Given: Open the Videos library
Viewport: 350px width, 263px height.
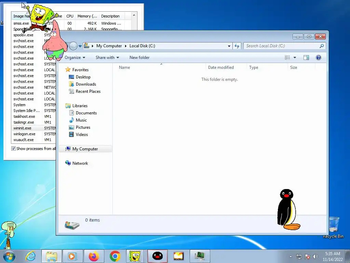Looking at the screenshot, I should (x=82, y=134).
